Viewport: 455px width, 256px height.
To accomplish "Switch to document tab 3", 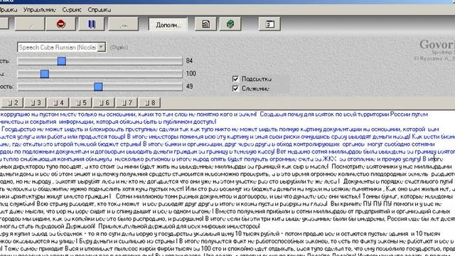I will pos(36,102).
